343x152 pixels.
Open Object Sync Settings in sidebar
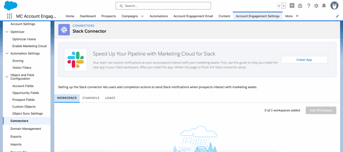tap(27, 114)
